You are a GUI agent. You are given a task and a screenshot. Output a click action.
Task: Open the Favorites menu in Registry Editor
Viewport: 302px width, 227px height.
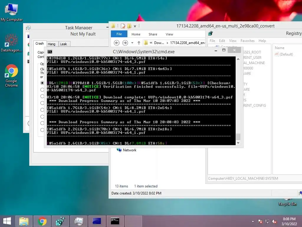(247, 41)
